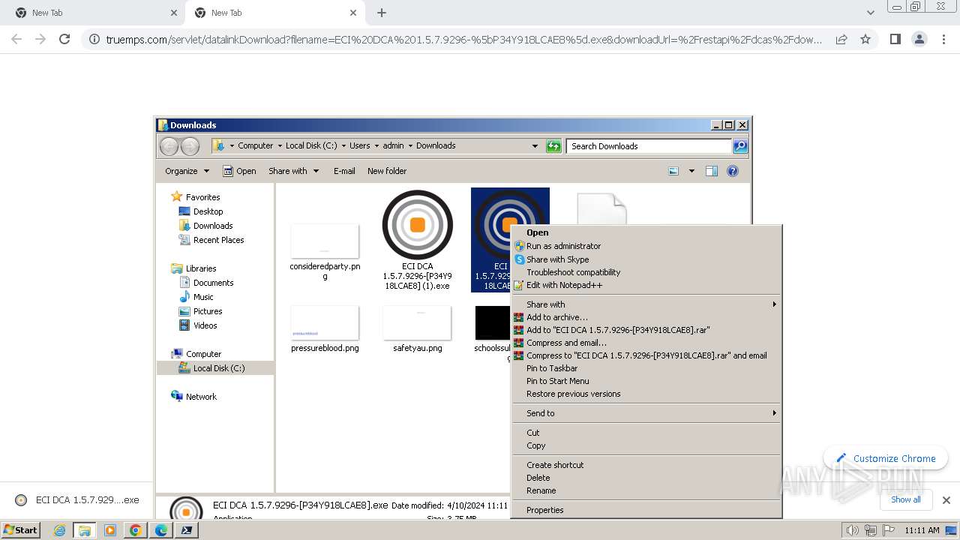Select Pin to Taskbar option
The width and height of the screenshot is (960, 540).
click(551, 368)
